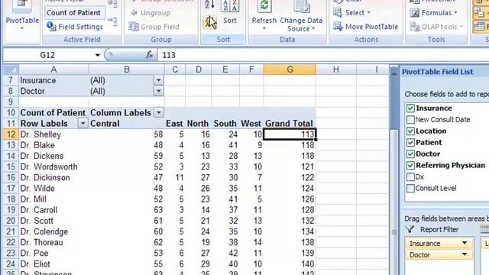The image size is (489, 275).
Task: Uncheck the Referring Physician field
Action: pyautogui.click(x=410, y=166)
